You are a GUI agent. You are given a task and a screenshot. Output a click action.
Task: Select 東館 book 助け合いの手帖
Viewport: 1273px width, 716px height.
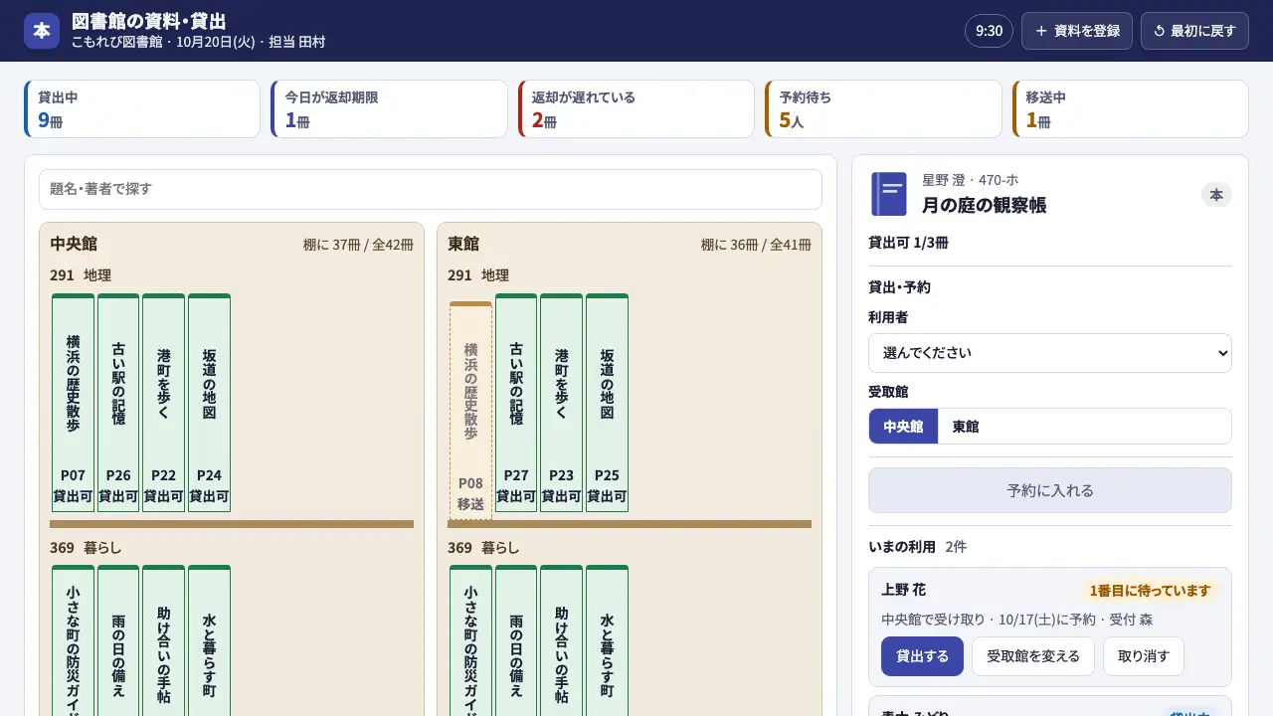click(562, 640)
